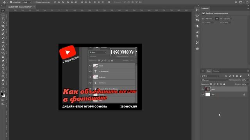This screenshot has width=250, height=140.
Task: Toggle Quick Mask mode
Action: [3, 100]
